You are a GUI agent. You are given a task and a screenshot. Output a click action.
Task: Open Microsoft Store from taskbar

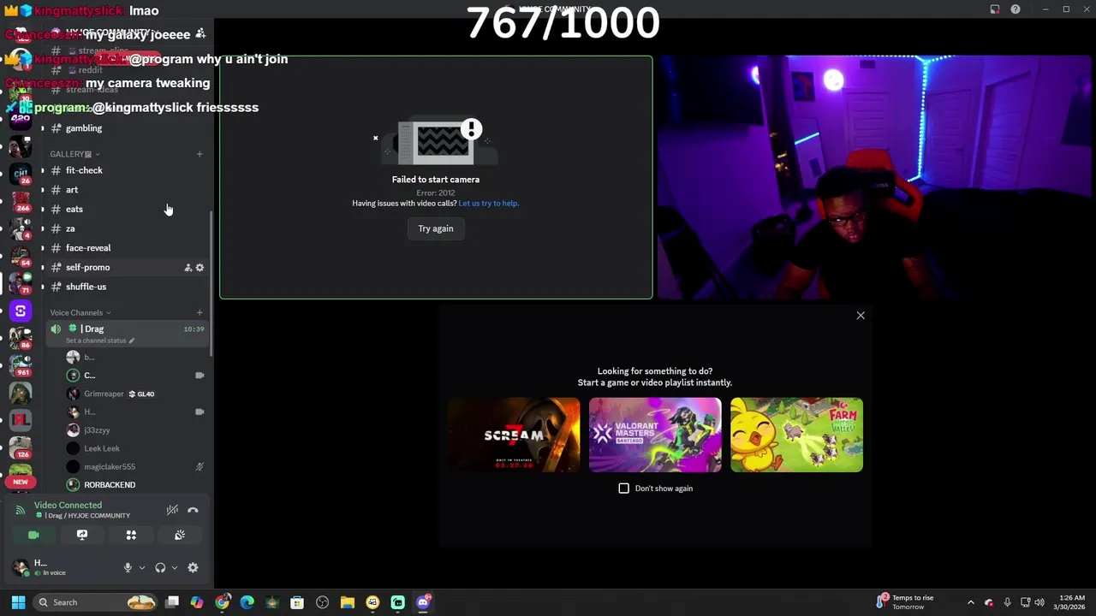(297, 602)
